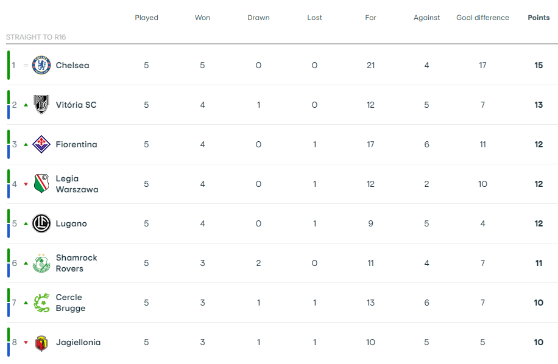Select the Against column header
Viewport: 558px width, 364px height.
[x=426, y=18]
